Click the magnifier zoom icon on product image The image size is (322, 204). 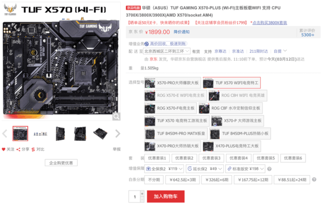[116, 117]
